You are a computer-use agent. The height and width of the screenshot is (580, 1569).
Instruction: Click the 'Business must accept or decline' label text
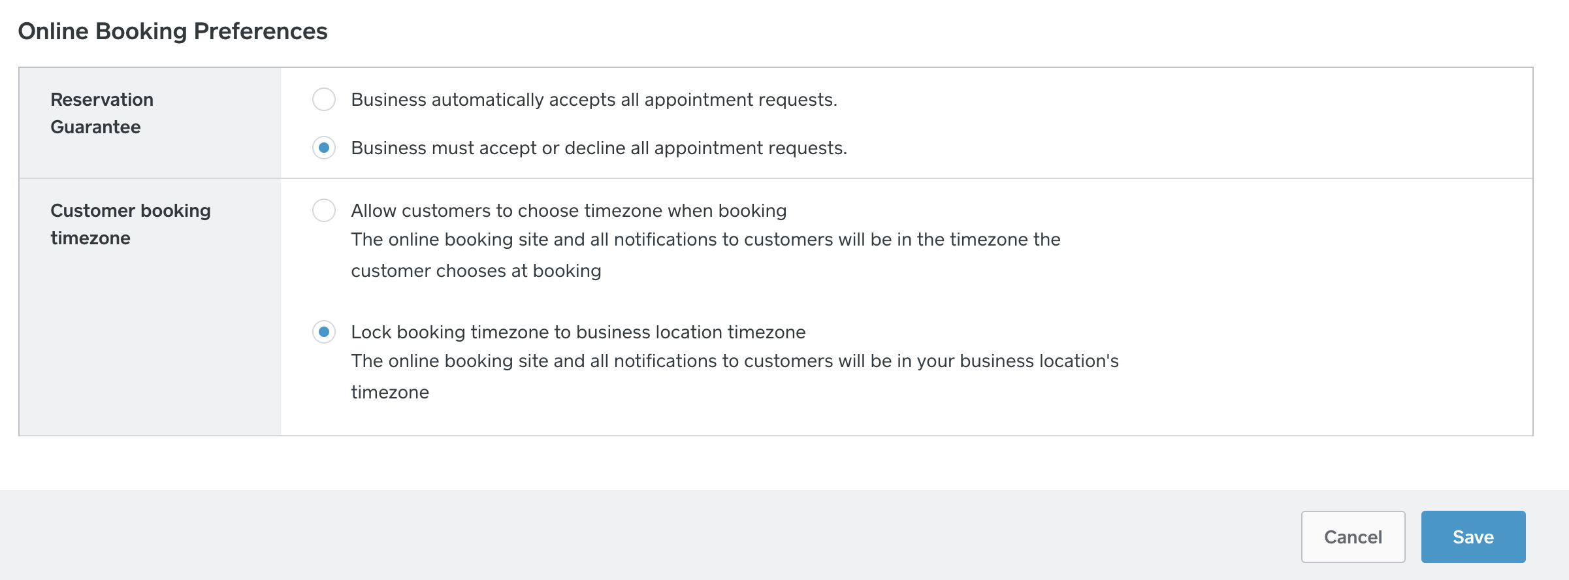click(598, 148)
